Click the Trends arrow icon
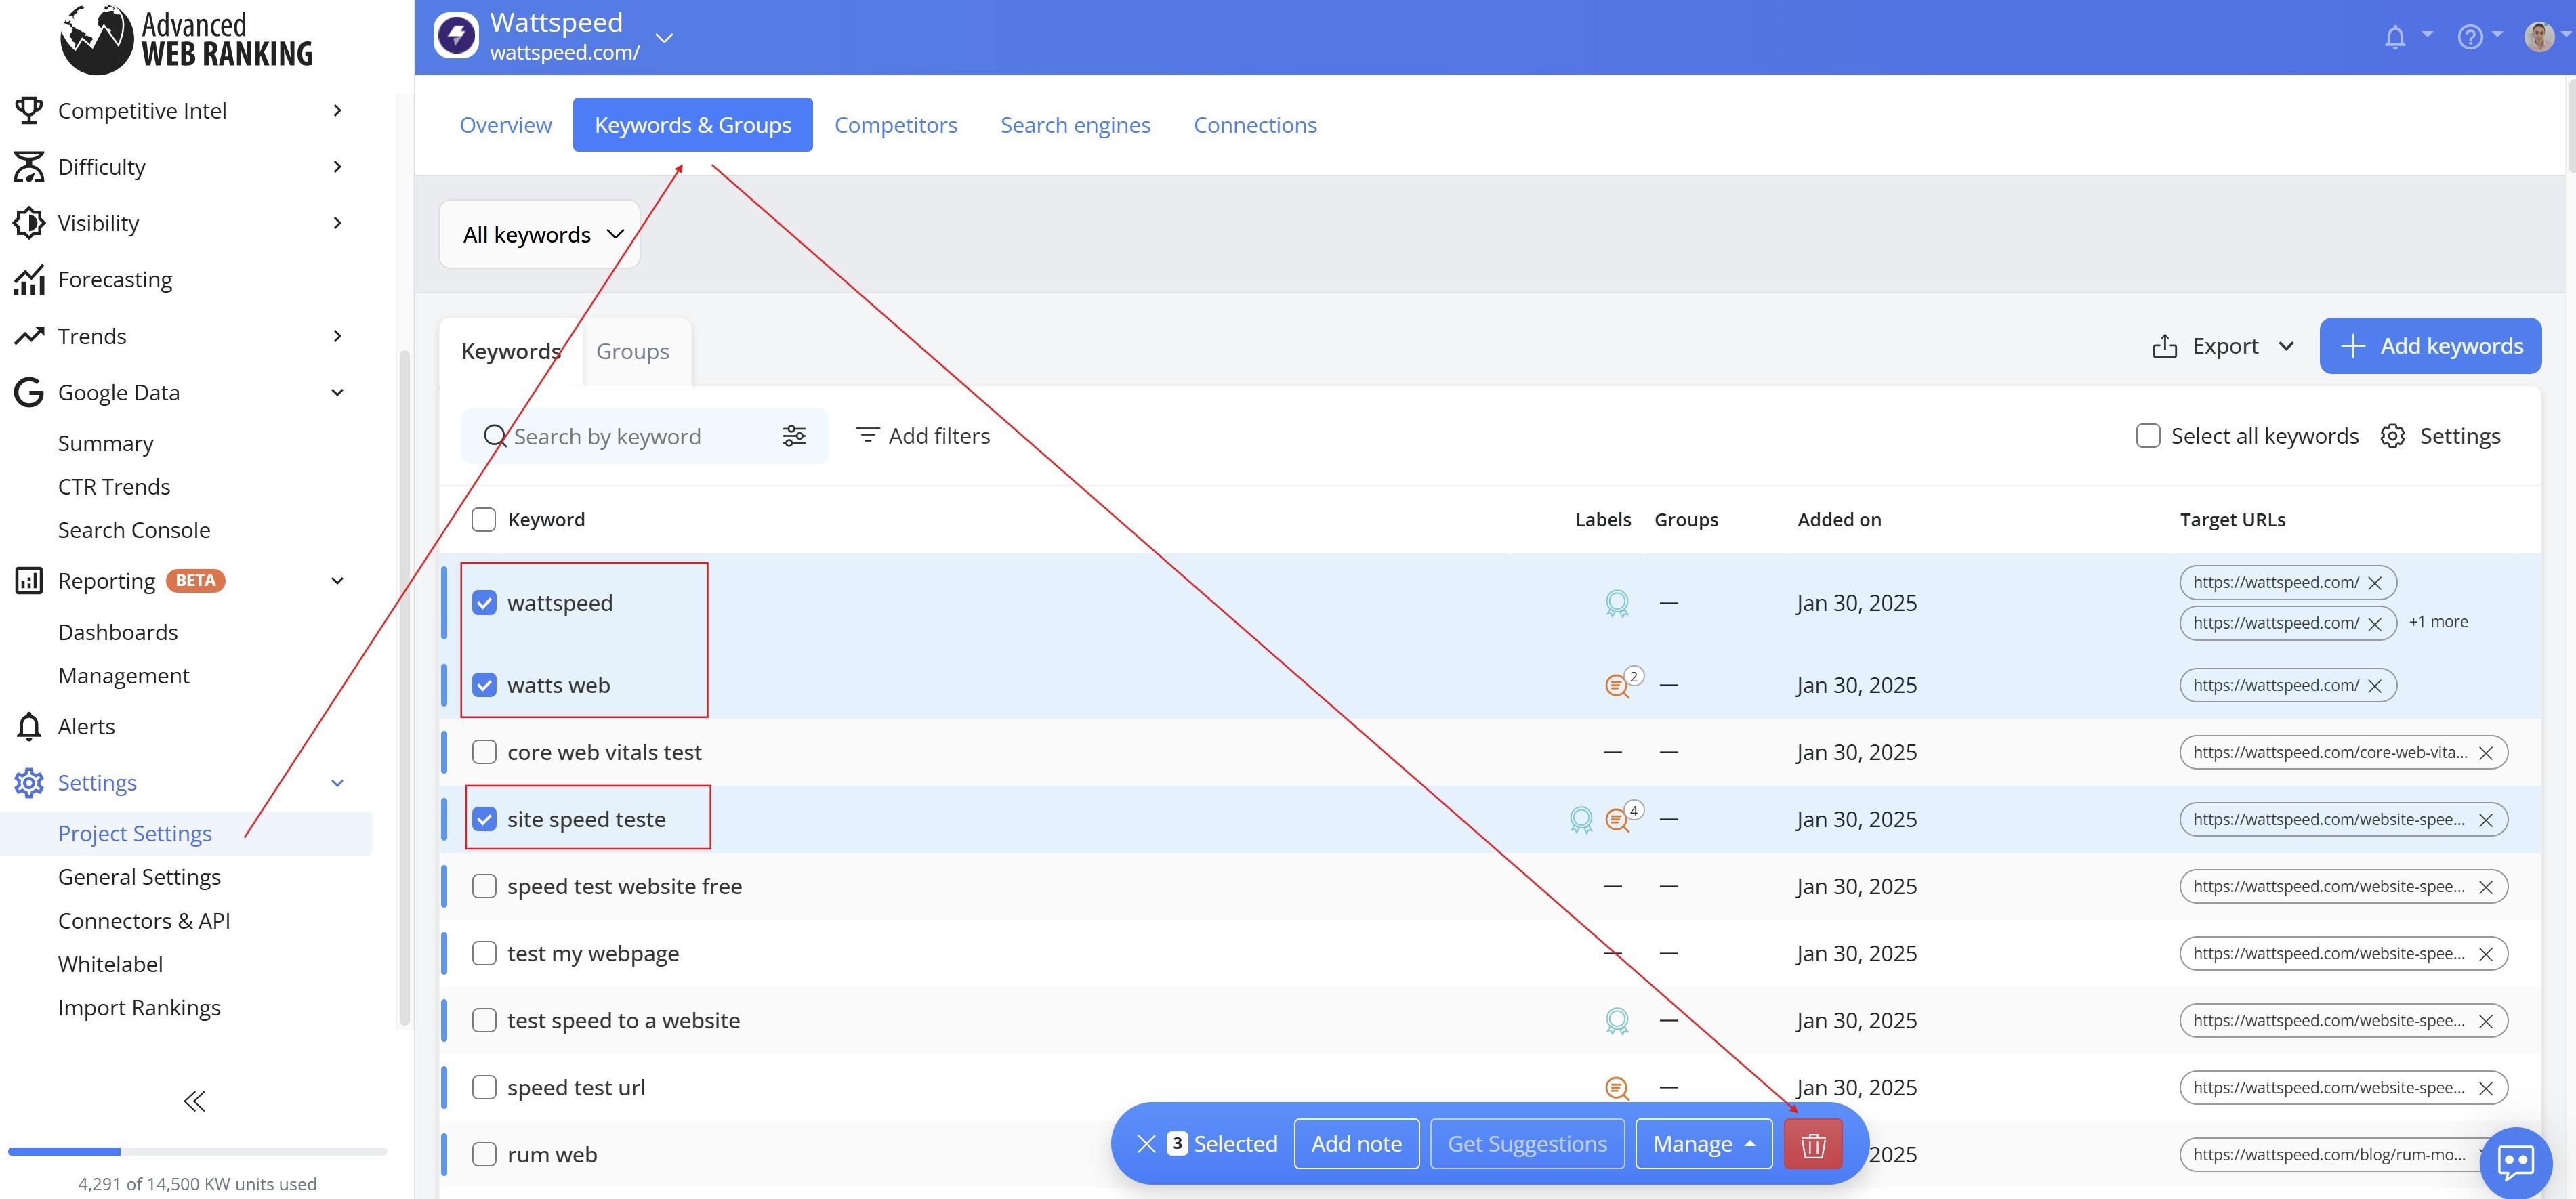 (29, 336)
